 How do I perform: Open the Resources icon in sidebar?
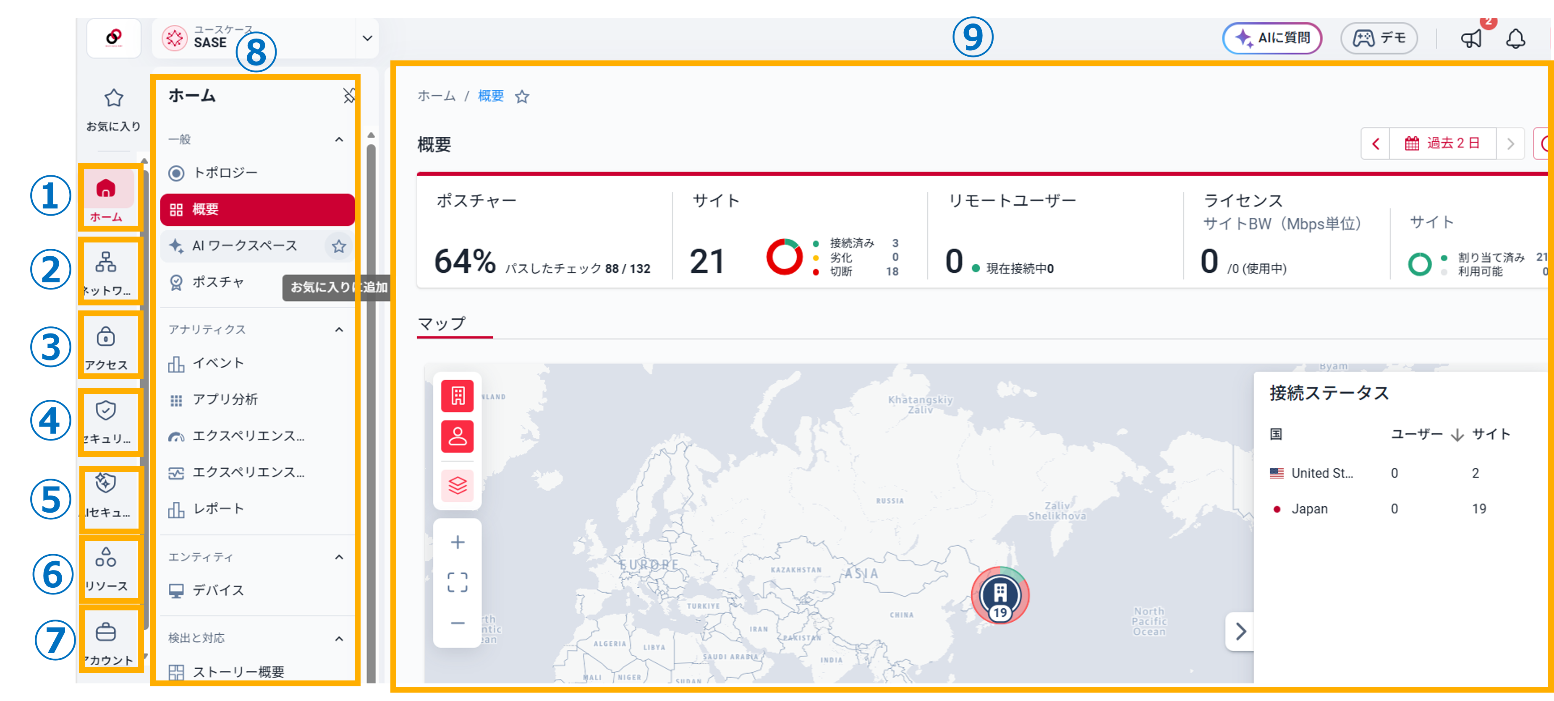point(106,568)
